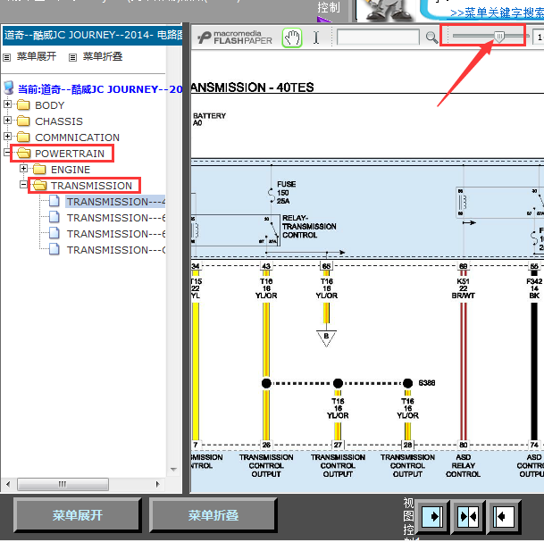Click the view control arrow-to-left-bar button
Viewport: 544px width, 542px height.
(504, 517)
